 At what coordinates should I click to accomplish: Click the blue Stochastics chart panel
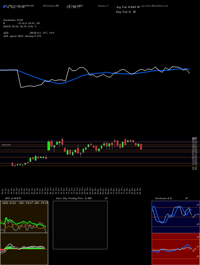click(176, 217)
